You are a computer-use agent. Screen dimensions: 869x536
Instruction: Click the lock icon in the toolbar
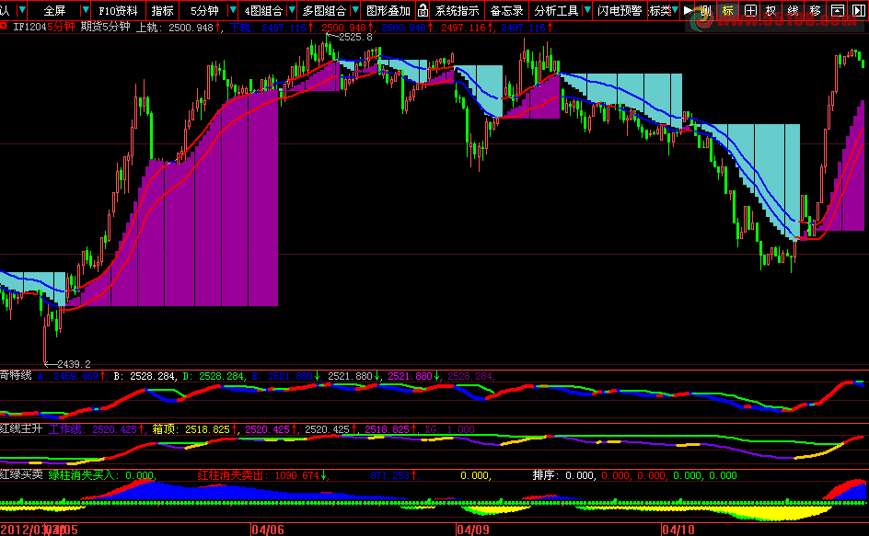point(423,10)
